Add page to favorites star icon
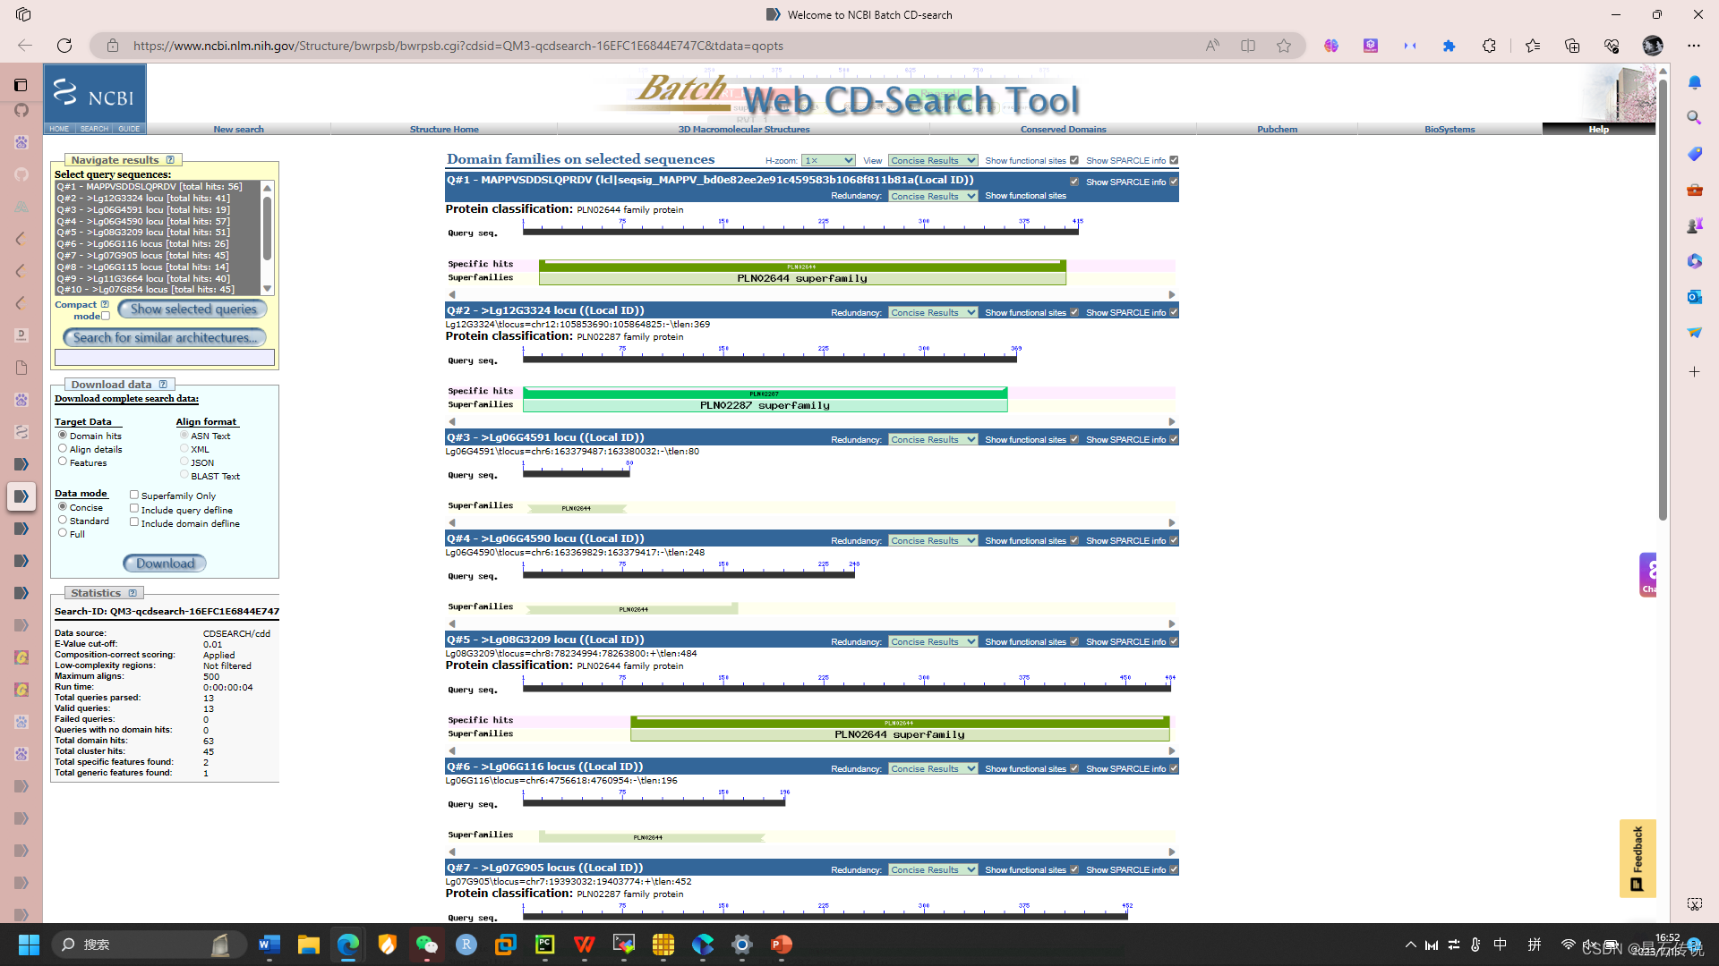Viewport: 1719px width, 966px height. (x=1284, y=46)
